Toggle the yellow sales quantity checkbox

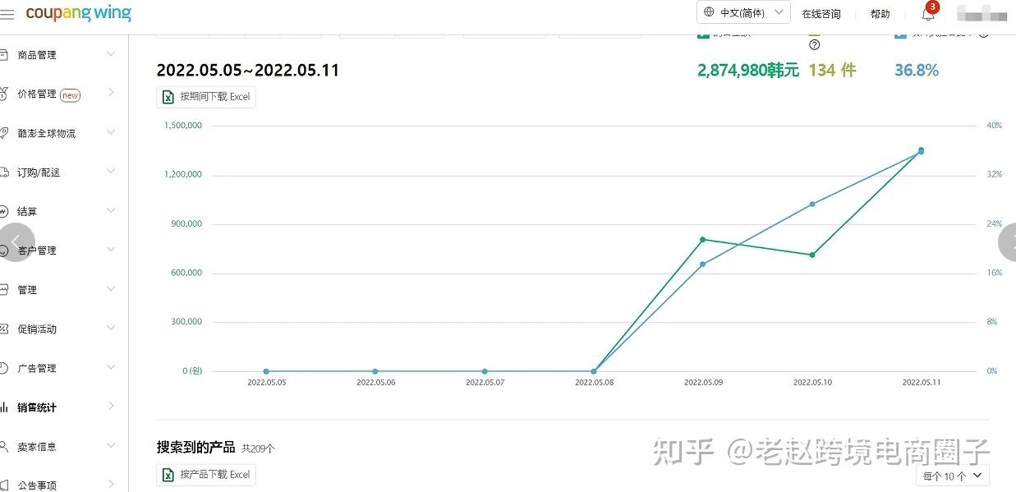pyautogui.click(x=814, y=34)
